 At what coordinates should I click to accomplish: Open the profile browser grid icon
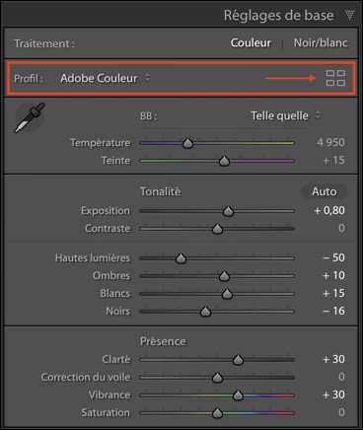point(335,78)
